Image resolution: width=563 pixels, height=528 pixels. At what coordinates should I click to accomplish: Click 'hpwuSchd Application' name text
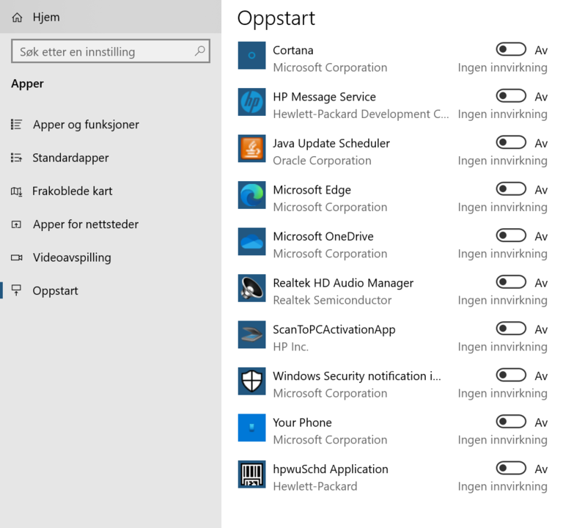(x=331, y=469)
